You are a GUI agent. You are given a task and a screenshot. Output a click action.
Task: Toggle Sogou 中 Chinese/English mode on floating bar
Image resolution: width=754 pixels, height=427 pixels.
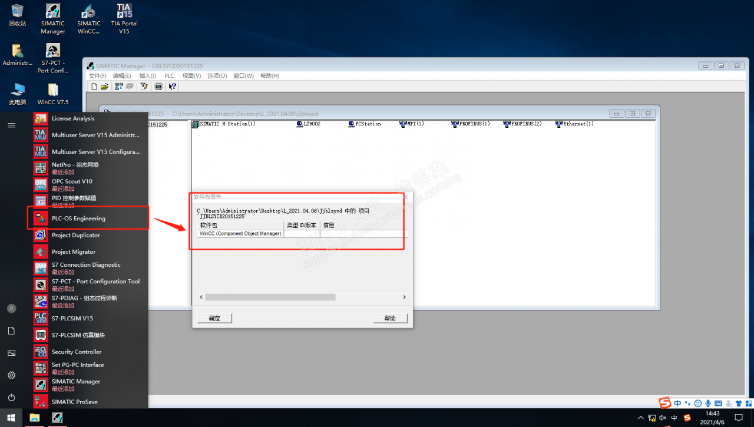pyautogui.click(x=678, y=403)
